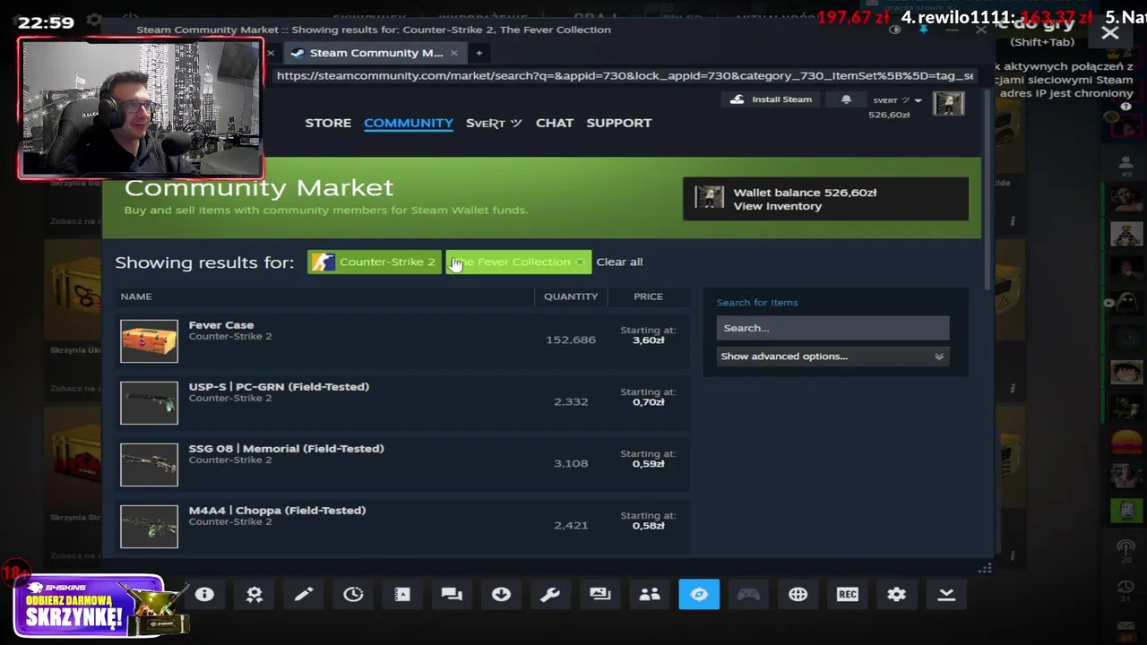Click the Fever Case quantity 152,686
1147x645 pixels.
[571, 340]
